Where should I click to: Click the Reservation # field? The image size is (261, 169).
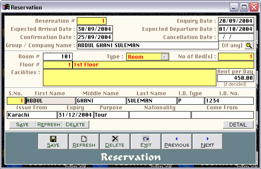(x=91, y=21)
